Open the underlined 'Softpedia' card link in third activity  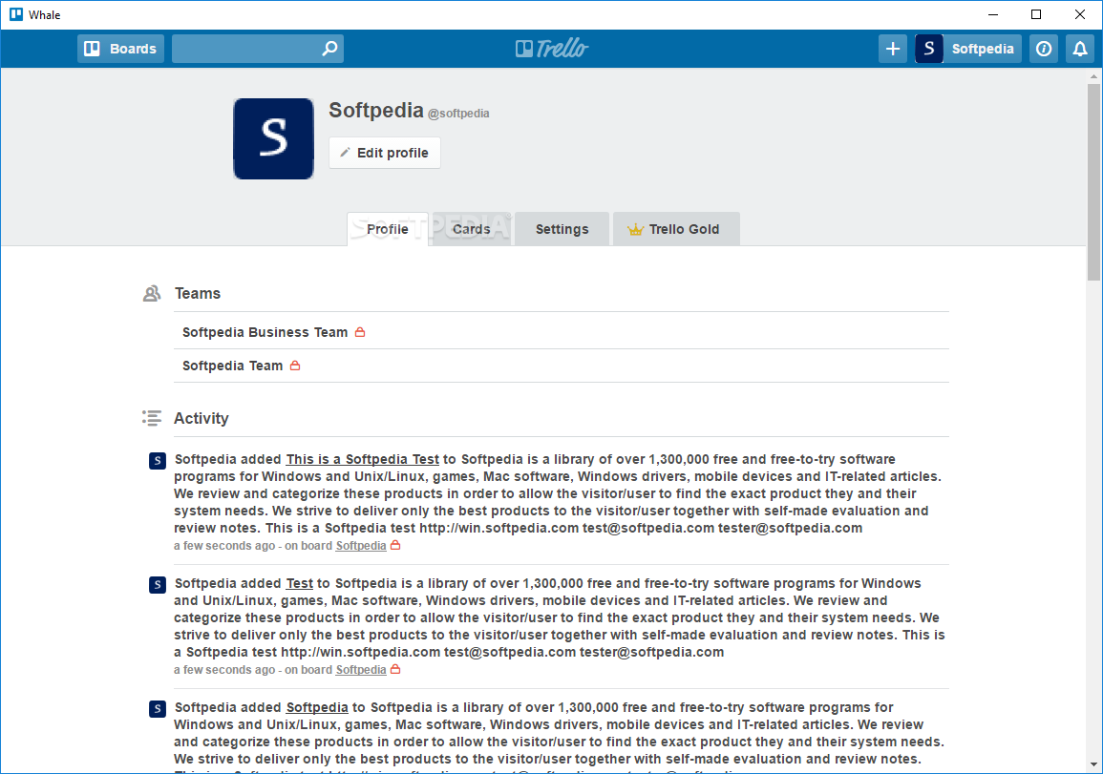tap(317, 707)
